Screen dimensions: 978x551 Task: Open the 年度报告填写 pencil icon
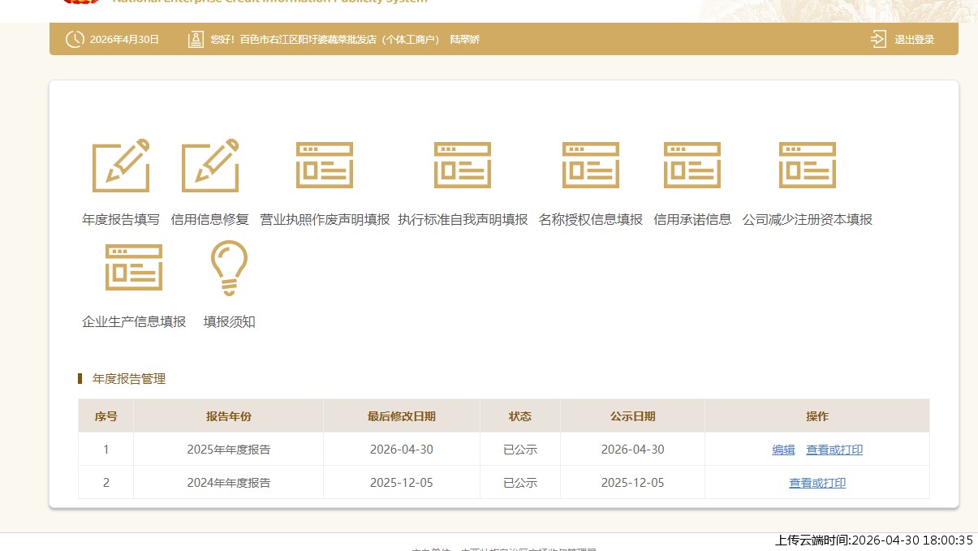click(x=121, y=166)
